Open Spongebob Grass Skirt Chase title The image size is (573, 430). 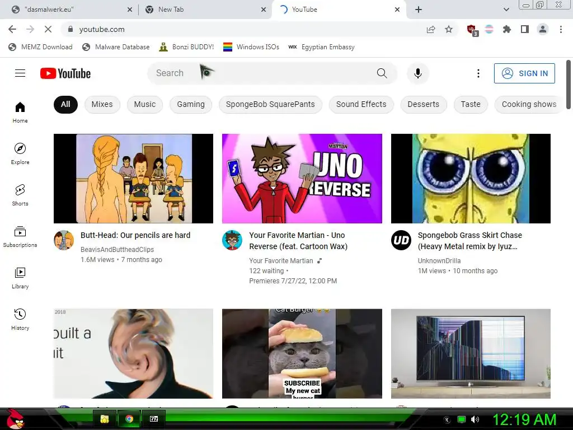pyautogui.click(x=470, y=241)
